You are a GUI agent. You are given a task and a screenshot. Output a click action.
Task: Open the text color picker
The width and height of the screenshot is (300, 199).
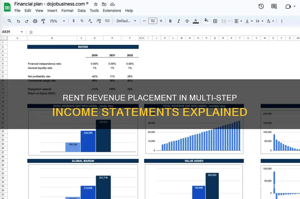tap(195, 21)
